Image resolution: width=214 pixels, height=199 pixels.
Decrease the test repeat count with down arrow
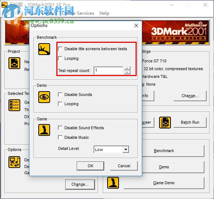pos(127,72)
